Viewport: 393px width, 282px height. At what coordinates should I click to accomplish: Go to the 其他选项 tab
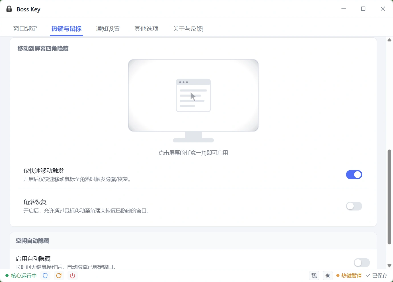coord(146,29)
